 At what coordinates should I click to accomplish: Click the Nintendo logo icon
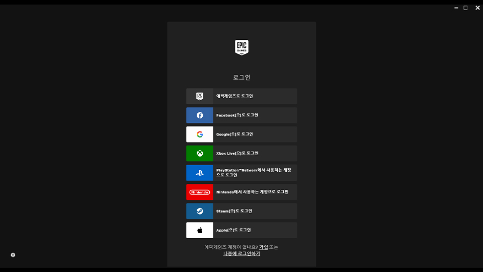click(x=200, y=192)
